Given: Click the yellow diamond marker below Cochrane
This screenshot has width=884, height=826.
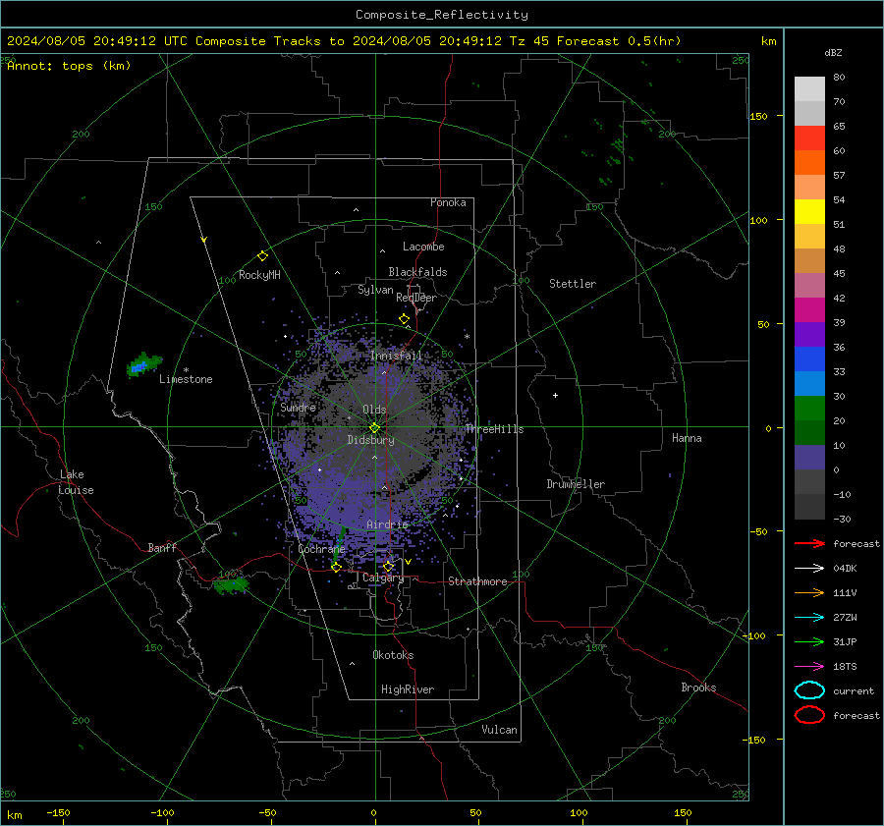Looking at the screenshot, I should pyautogui.click(x=336, y=567).
